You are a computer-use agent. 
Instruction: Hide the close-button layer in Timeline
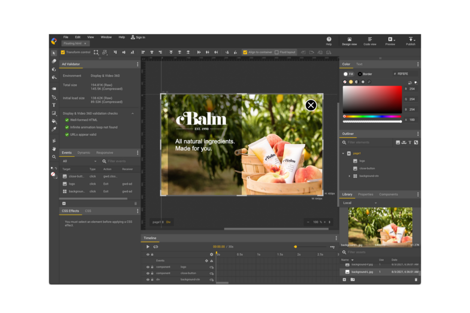148,273
